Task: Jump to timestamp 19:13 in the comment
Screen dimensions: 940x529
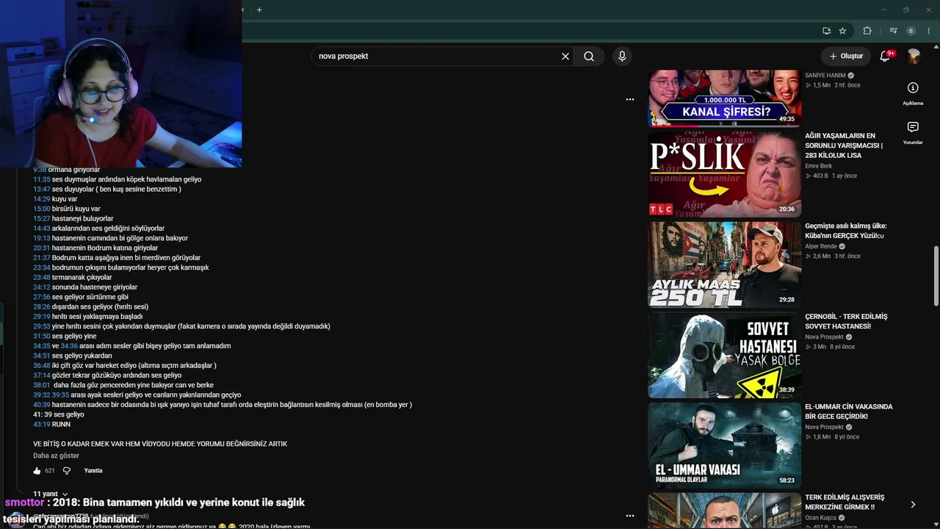Action: 41,238
